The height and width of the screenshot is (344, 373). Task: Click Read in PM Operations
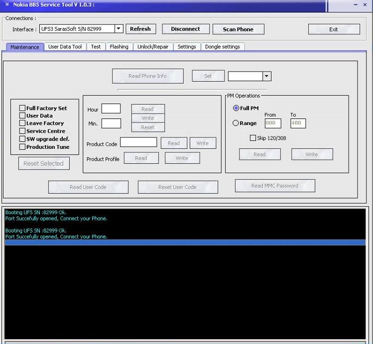(260, 154)
